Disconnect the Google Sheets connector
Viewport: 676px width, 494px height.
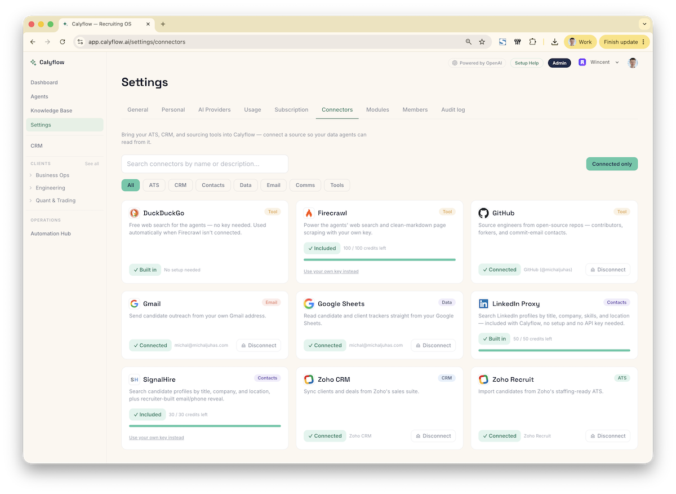point(433,345)
